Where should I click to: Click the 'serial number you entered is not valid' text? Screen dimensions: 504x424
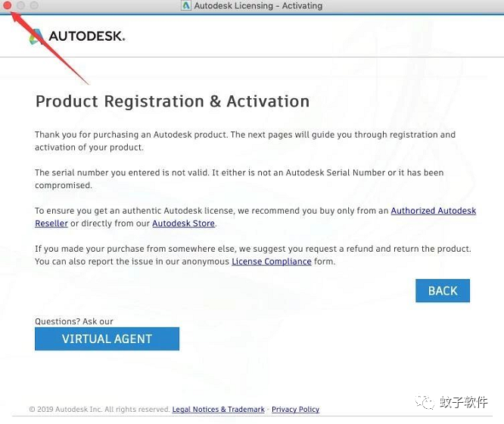pos(239,179)
